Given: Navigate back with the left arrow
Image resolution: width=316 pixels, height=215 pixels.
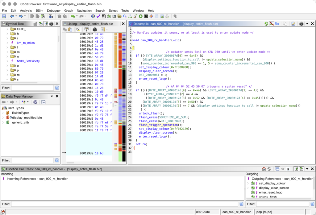Looking at the screenshot, I should coord(12,16).
